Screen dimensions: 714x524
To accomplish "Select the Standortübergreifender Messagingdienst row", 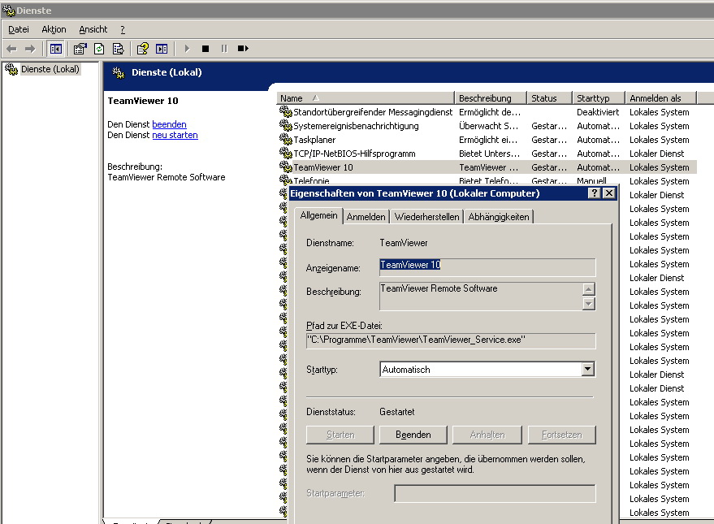I will click(487, 112).
